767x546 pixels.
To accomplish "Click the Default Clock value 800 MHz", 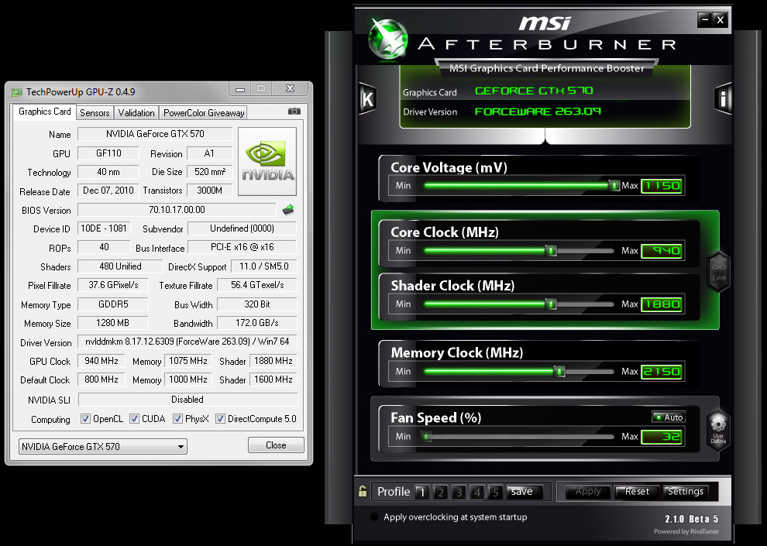I will point(101,379).
